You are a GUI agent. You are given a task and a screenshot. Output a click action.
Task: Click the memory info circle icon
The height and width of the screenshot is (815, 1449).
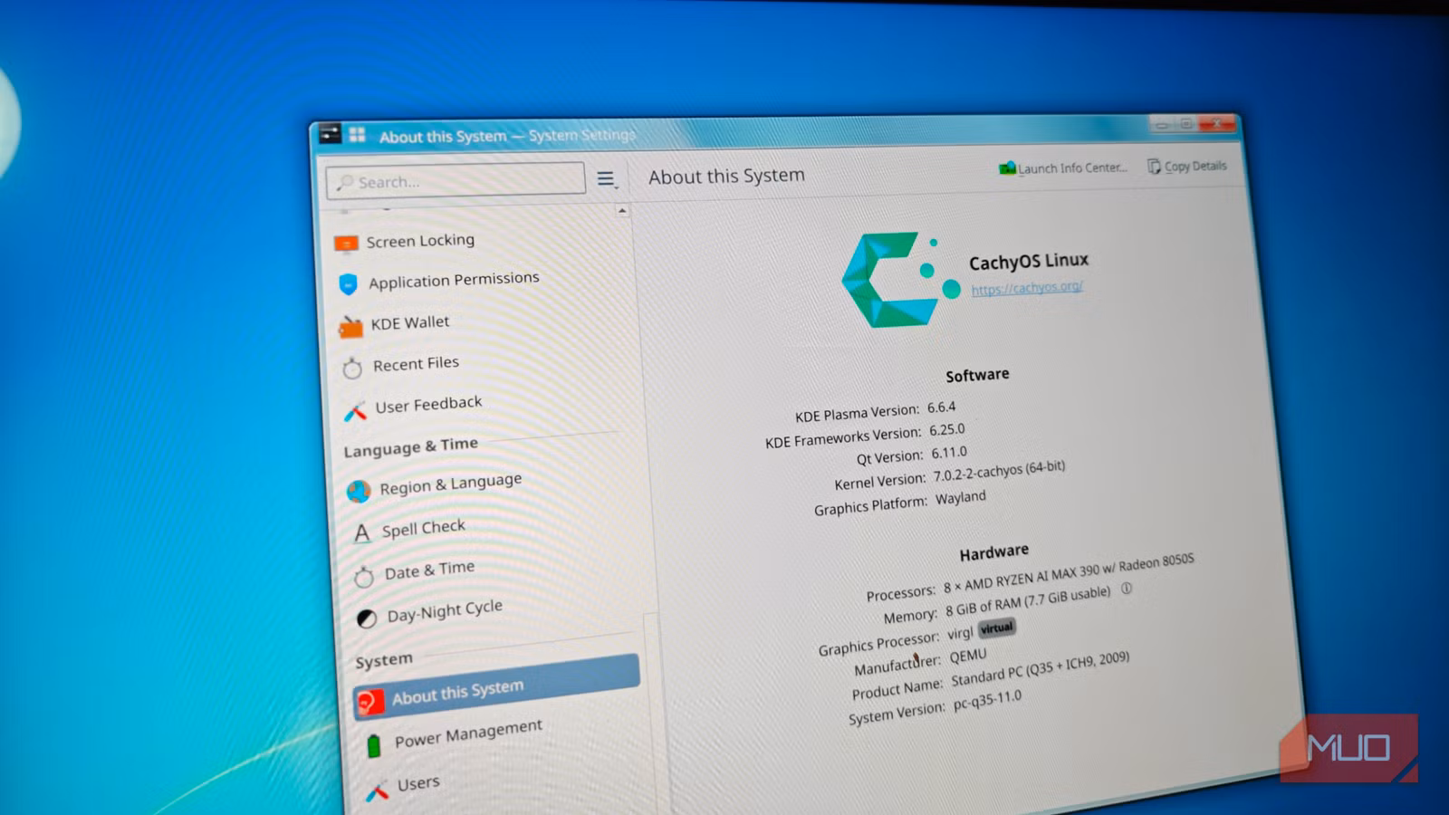pos(1127,589)
